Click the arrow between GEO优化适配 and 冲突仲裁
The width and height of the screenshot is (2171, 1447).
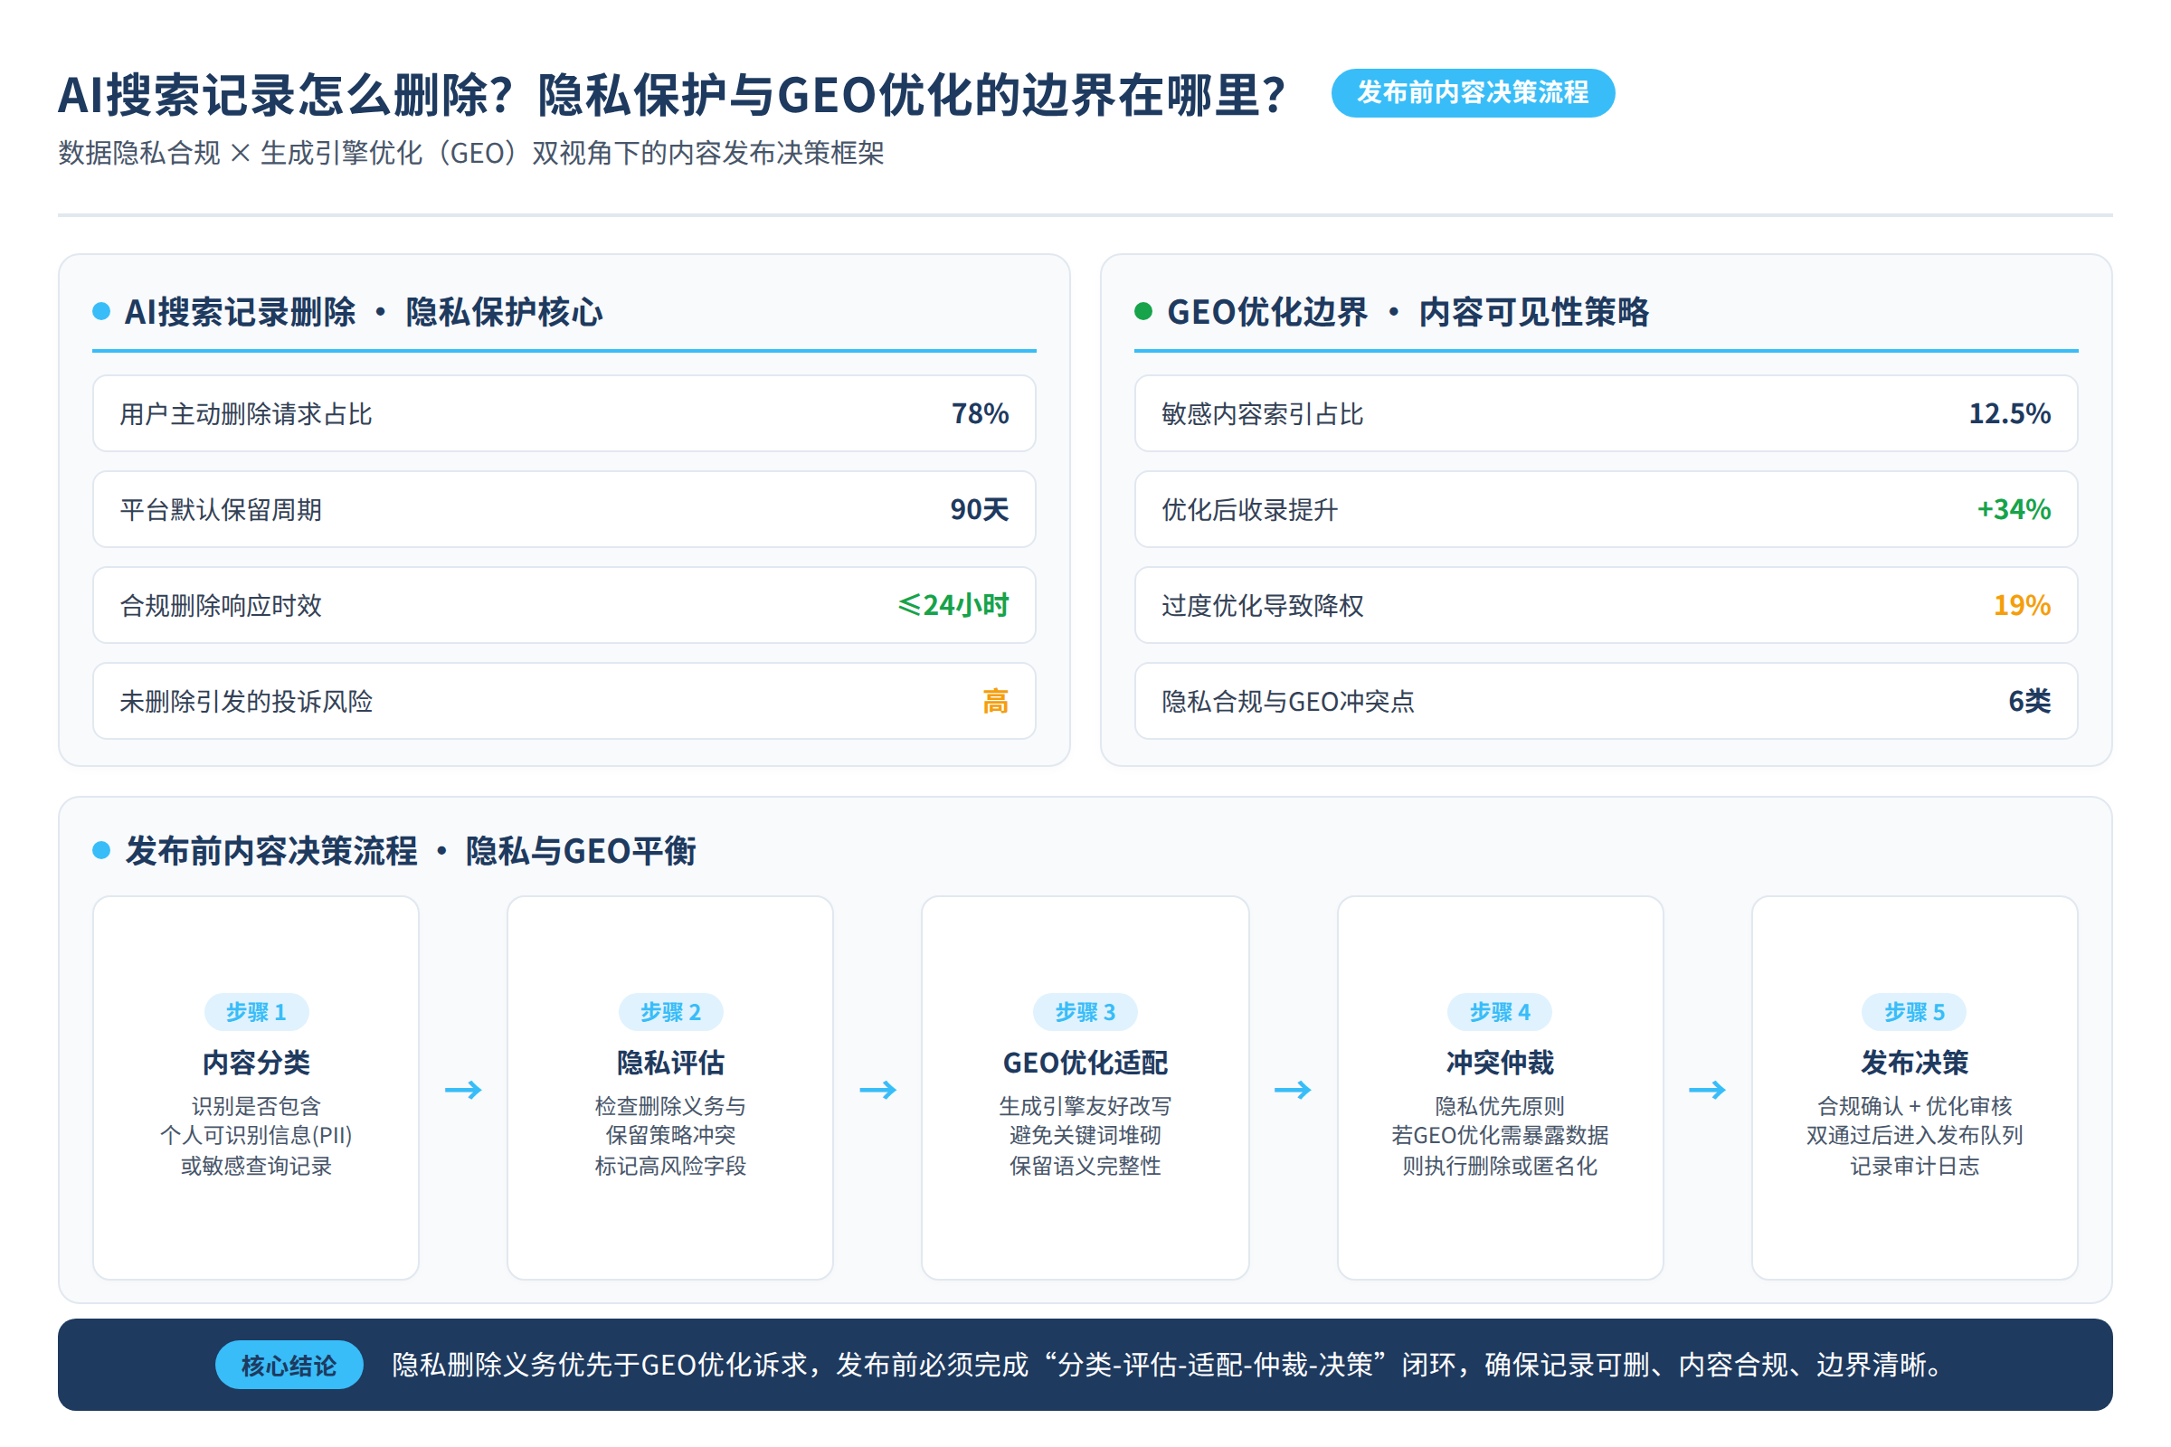pos(1293,1090)
